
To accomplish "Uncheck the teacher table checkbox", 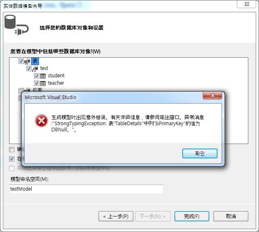I will (x=37, y=83).
